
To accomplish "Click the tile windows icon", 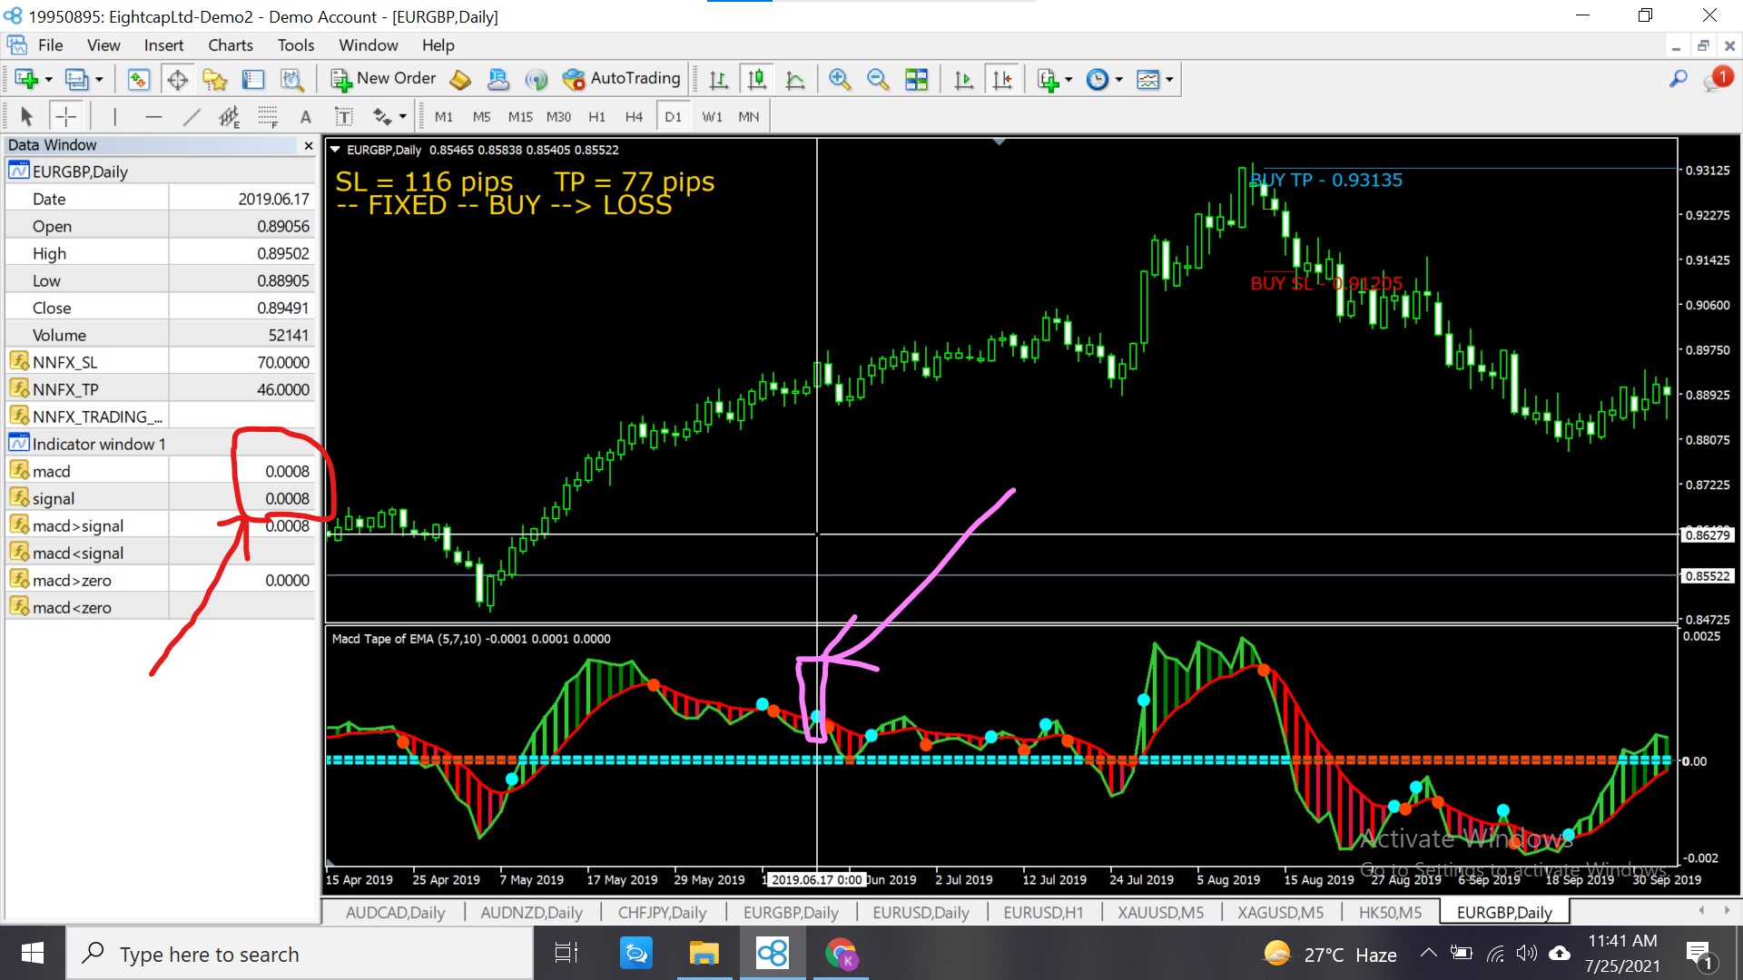I will click(x=917, y=80).
